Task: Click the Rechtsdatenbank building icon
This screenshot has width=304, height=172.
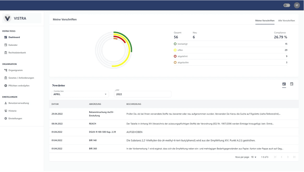Action: (6, 53)
